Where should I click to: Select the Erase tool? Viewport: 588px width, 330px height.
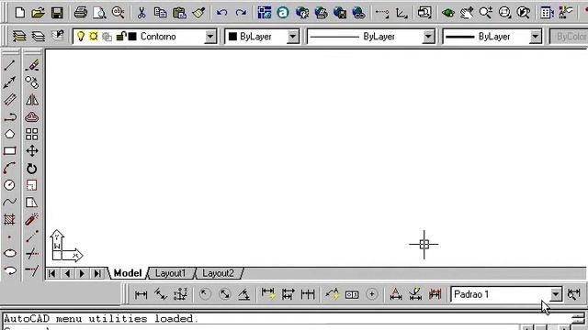coord(32,65)
